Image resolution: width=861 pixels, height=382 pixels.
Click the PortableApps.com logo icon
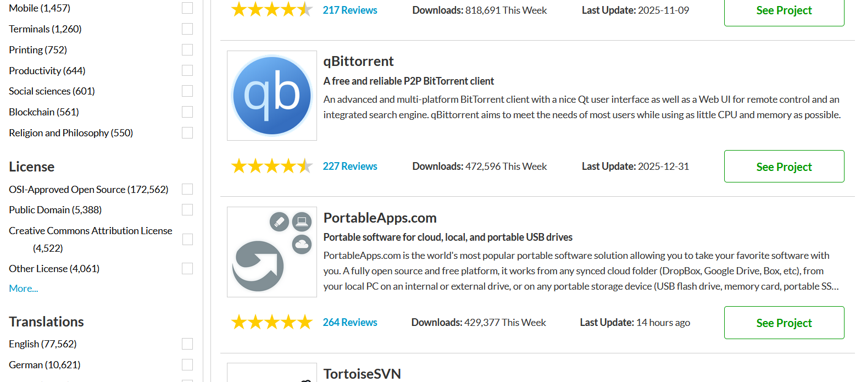(272, 252)
